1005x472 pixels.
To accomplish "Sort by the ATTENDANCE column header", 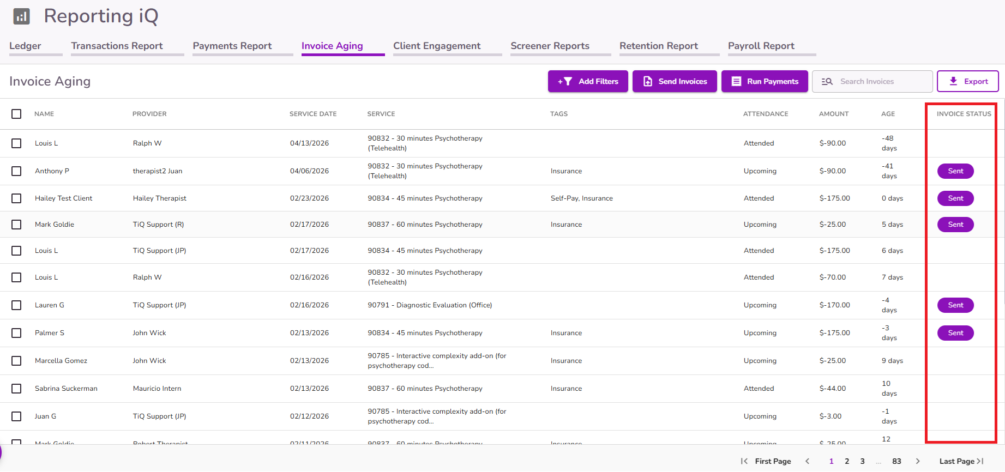I will tap(766, 114).
